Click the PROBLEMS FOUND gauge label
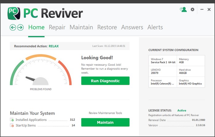Screen dimensions: 215x137 pyautogui.click(x=41, y=89)
